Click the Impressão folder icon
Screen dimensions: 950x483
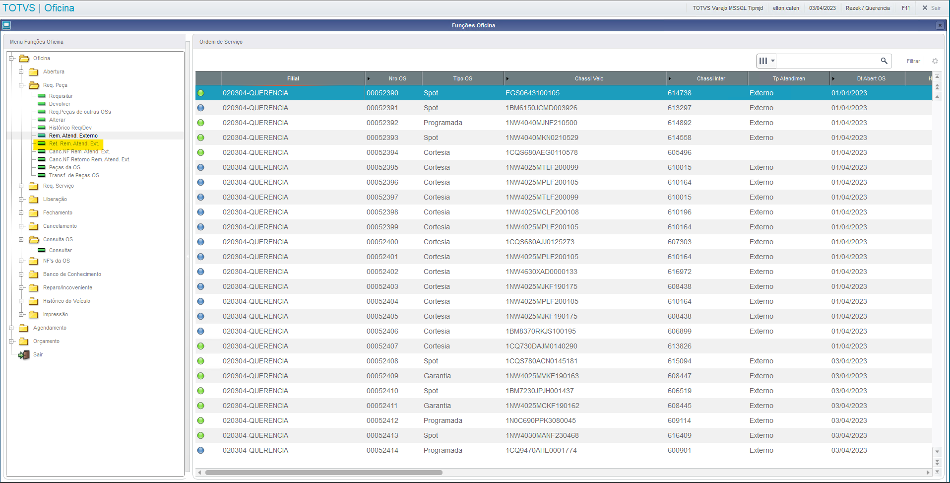[33, 315]
